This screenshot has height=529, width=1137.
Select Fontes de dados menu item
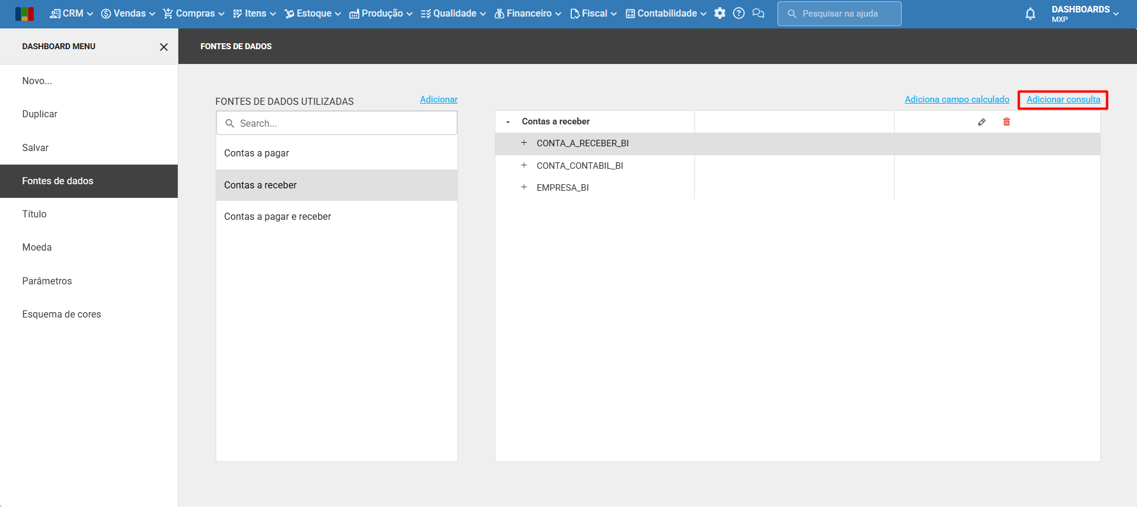(89, 181)
